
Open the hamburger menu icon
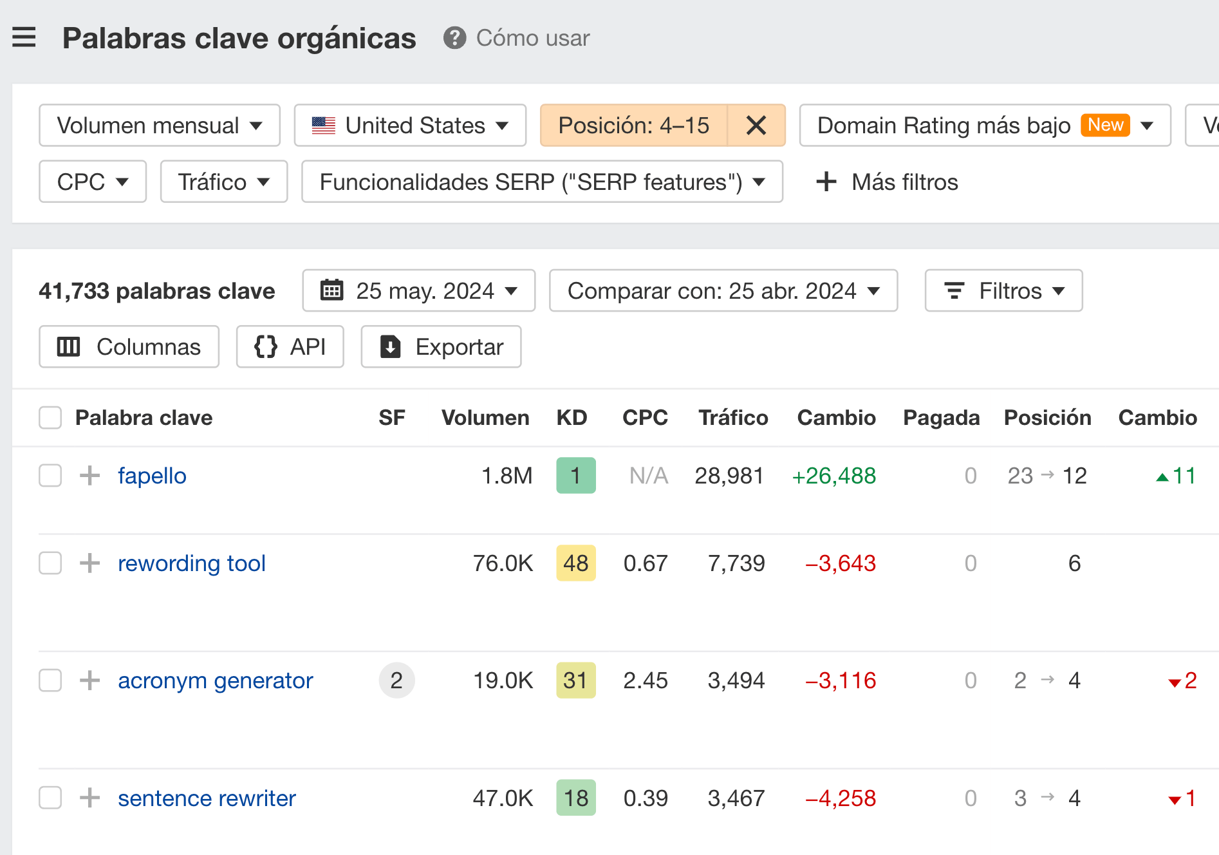click(x=24, y=37)
